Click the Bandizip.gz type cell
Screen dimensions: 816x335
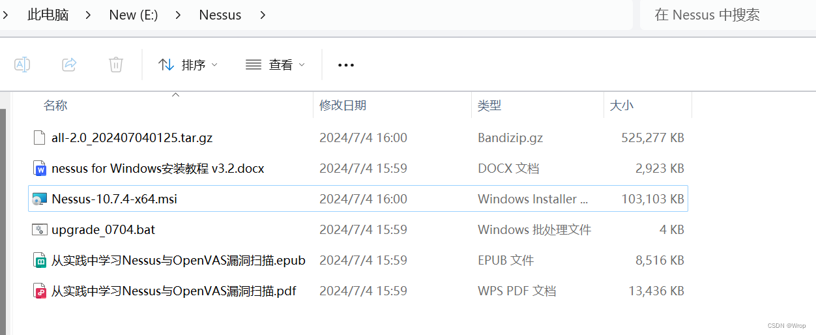click(510, 138)
